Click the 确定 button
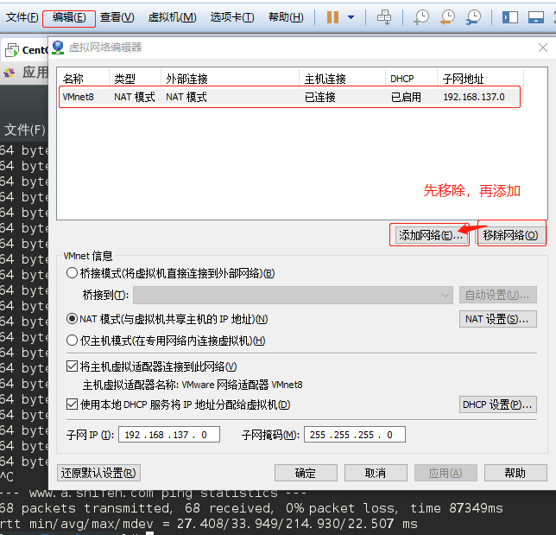The image size is (556, 535). coord(306,473)
